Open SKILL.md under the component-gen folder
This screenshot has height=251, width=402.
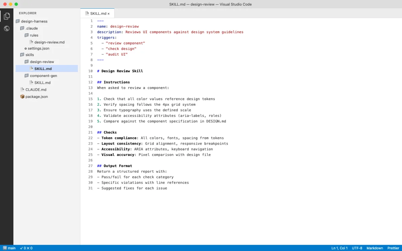tap(40, 83)
